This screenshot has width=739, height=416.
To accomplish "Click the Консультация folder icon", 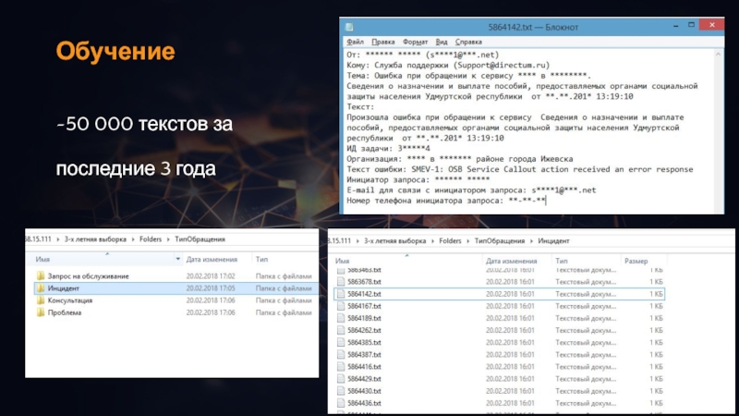I will coord(41,300).
